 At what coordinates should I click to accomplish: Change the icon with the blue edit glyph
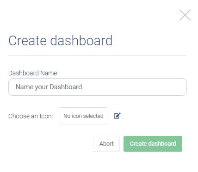tap(117, 116)
